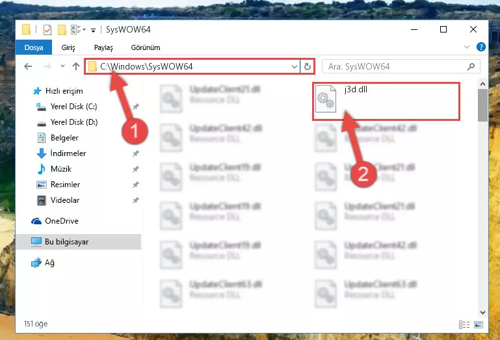Switch to the Görünüm ribbon tab
The image size is (500, 340).
pos(146,47)
